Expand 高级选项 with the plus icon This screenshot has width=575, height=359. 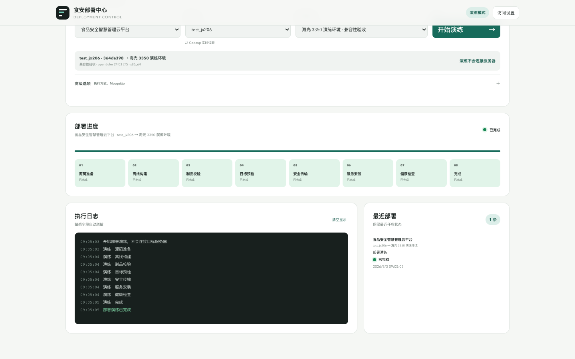click(x=498, y=83)
